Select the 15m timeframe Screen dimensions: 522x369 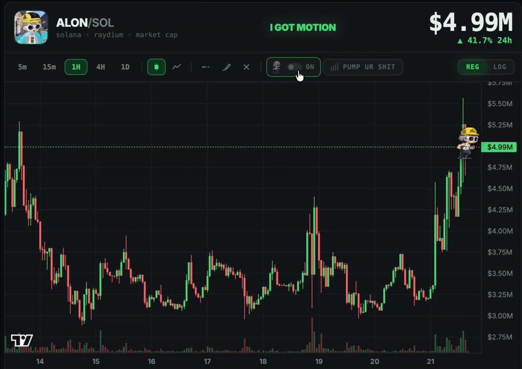click(49, 67)
